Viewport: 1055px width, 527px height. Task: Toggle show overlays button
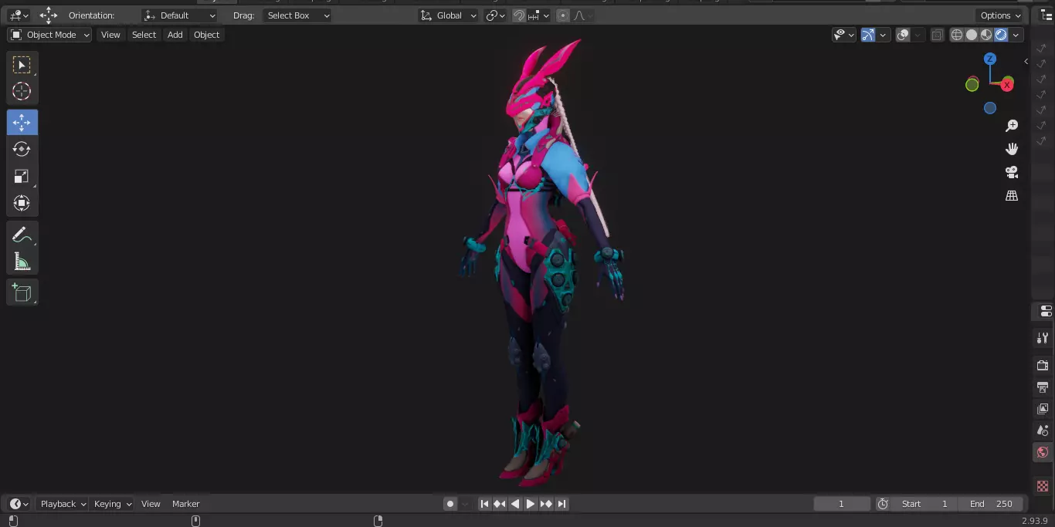click(903, 35)
